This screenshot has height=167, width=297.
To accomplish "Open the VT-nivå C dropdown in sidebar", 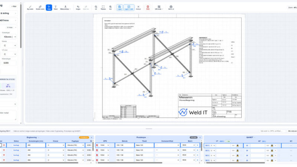I will (x=9, y=54).
